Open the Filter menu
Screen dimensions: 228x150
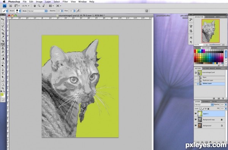pyautogui.click(x=65, y=2)
